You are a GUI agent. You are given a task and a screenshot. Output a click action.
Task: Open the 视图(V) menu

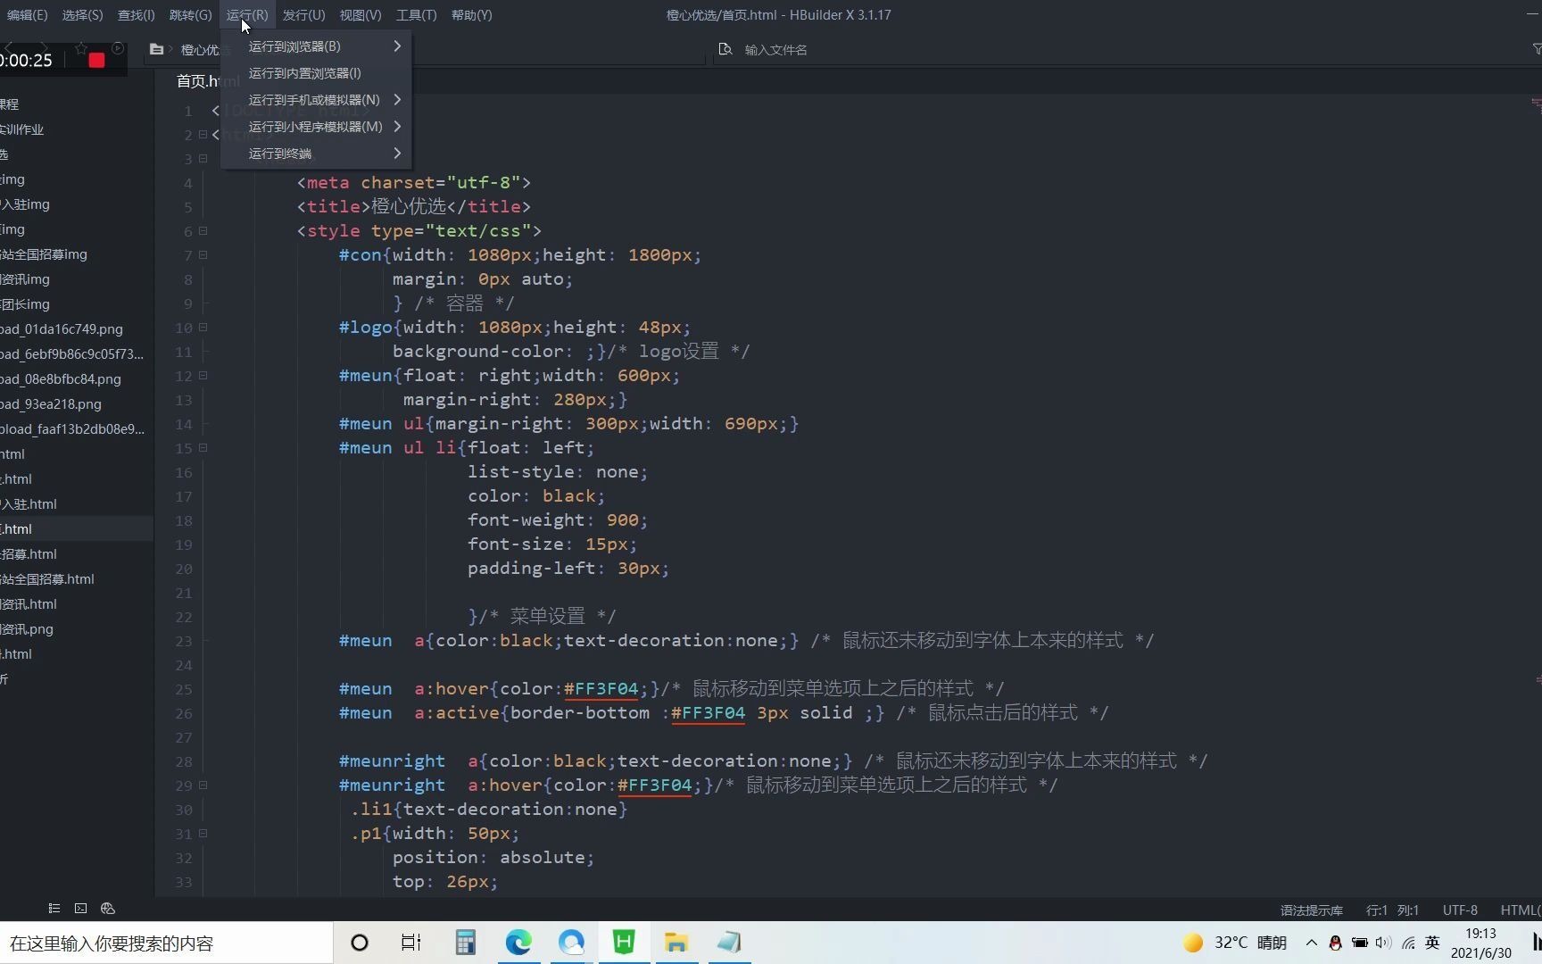point(360,15)
